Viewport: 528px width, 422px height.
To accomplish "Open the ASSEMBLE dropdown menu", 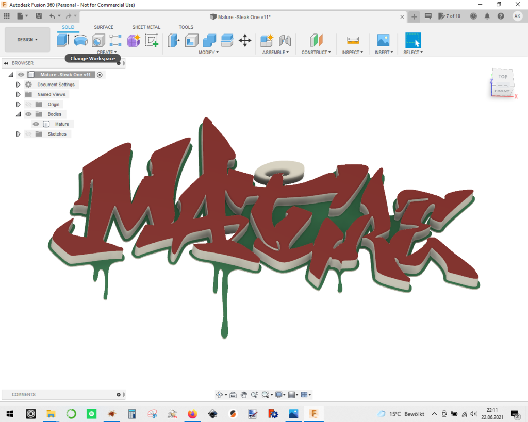I will pyautogui.click(x=275, y=52).
